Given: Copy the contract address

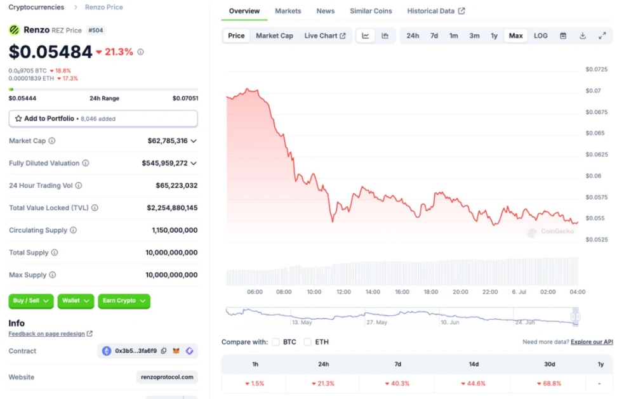Looking at the screenshot, I should pyautogui.click(x=164, y=351).
